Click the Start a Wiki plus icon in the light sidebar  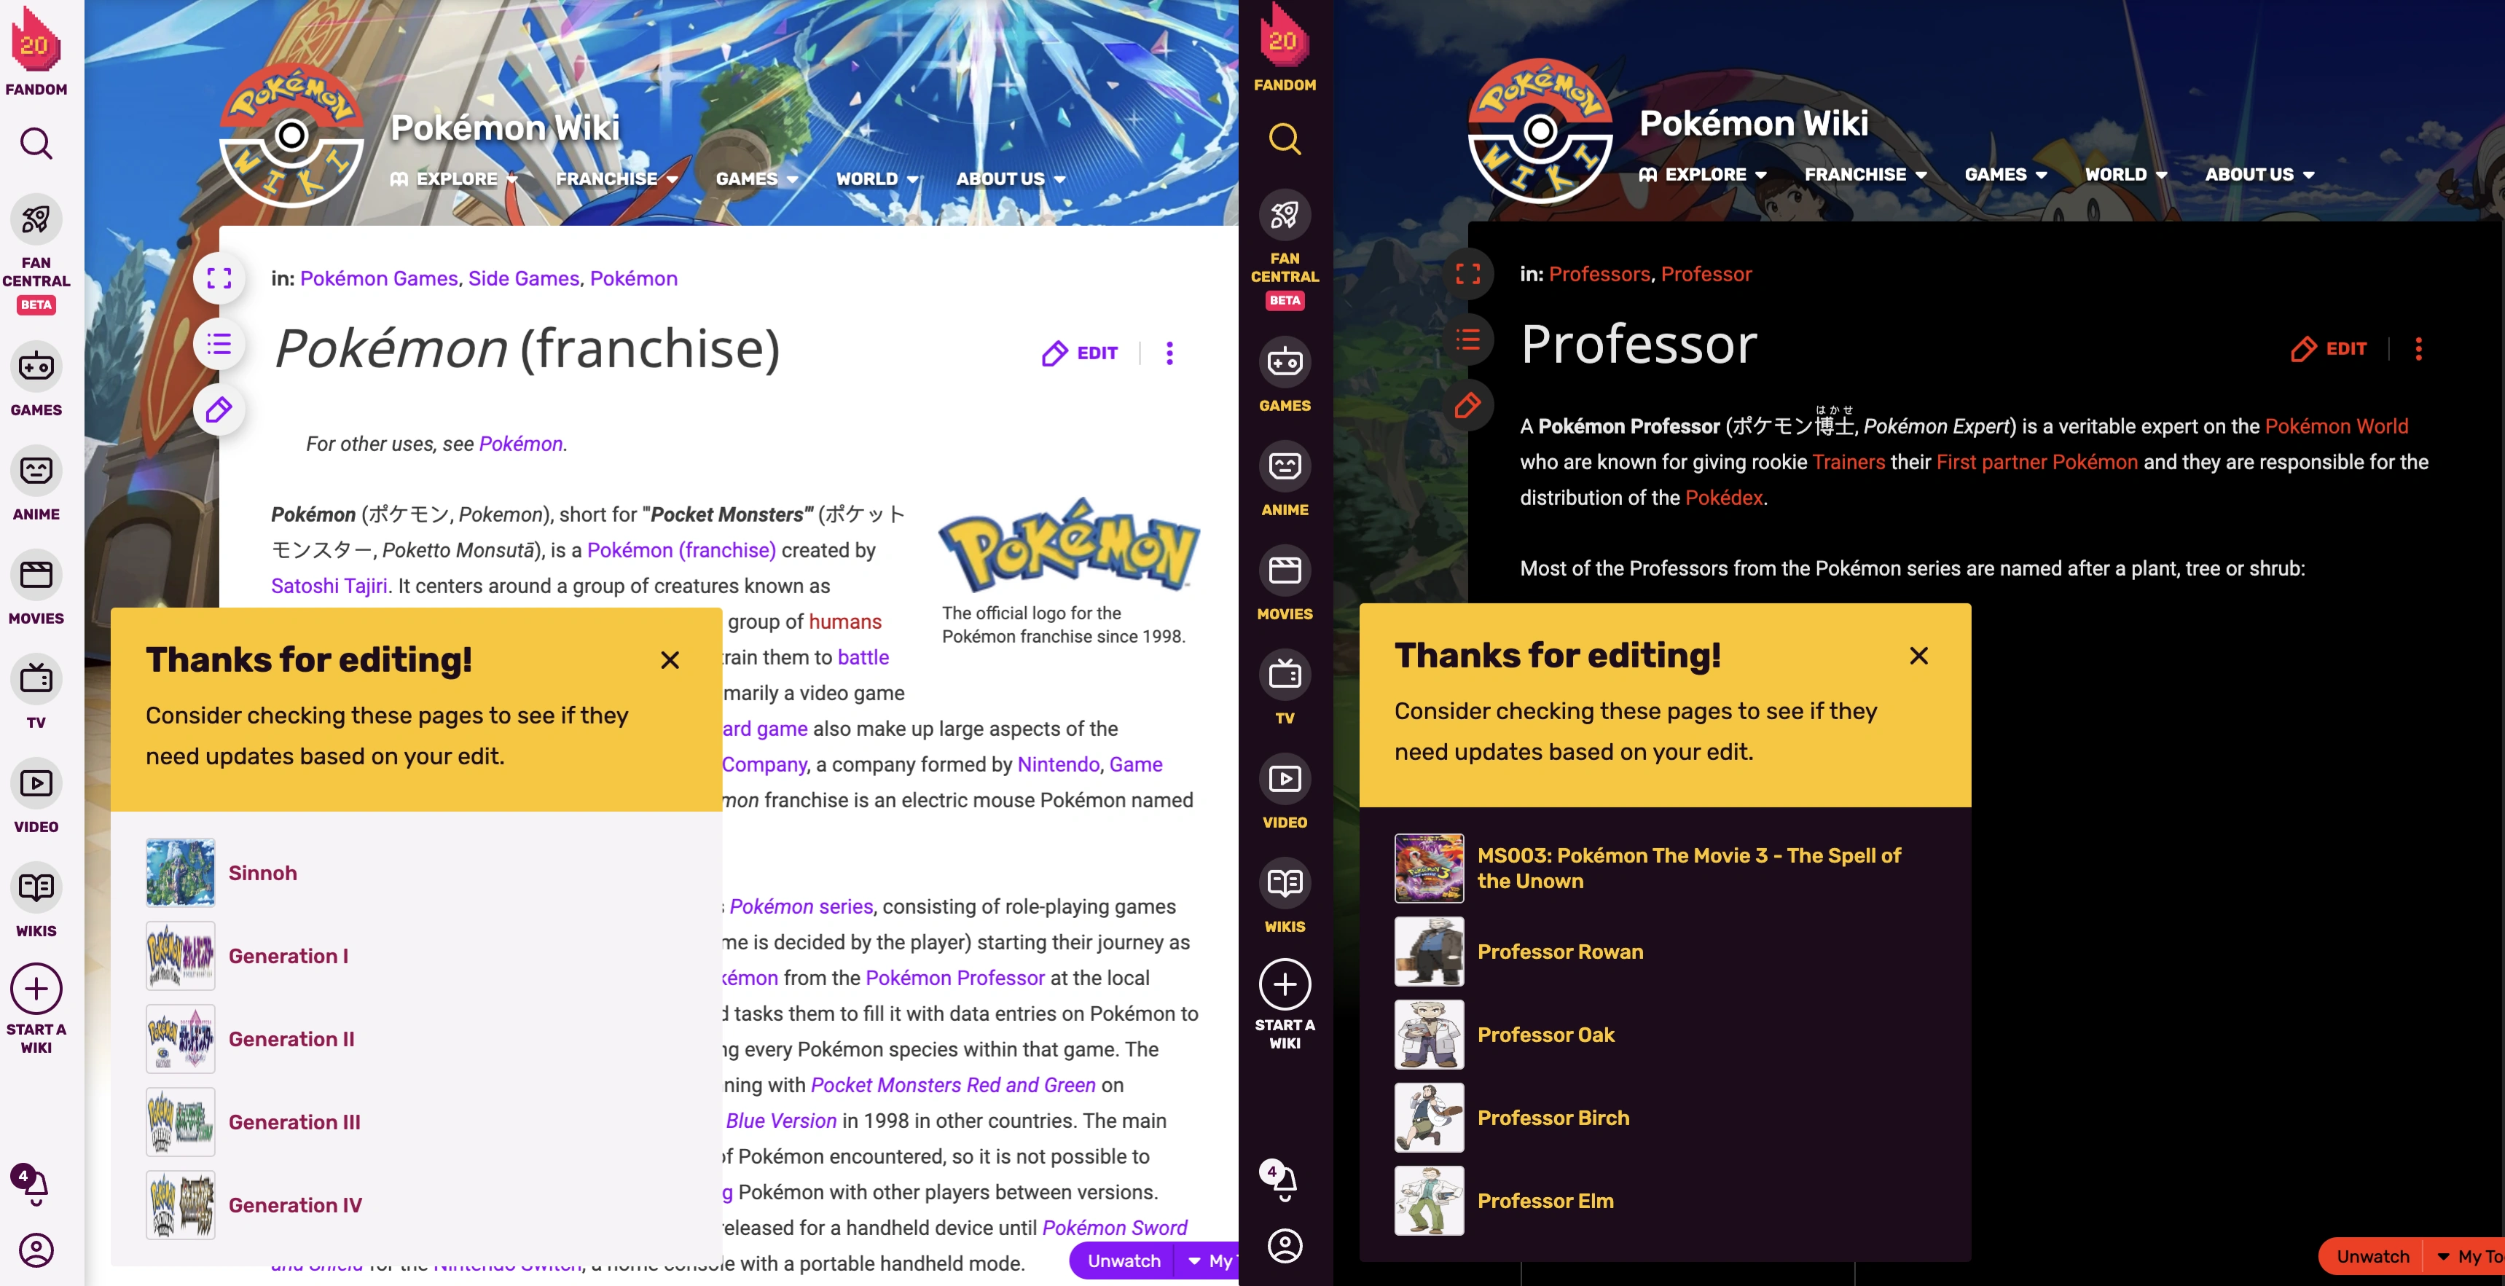[36, 989]
